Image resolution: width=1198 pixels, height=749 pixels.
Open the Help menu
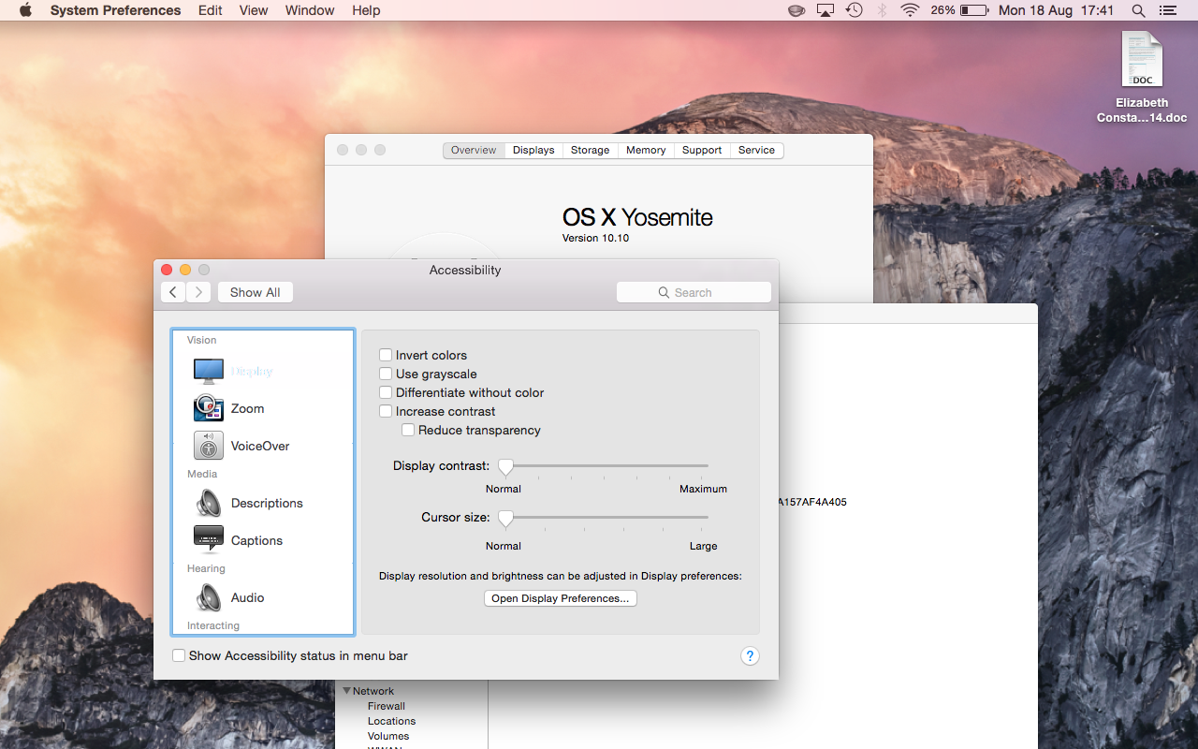366,10
